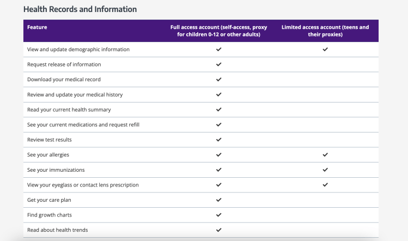Screen dimensions: 408x241
Task: Click the Limited access checkmark for demographic information
Action: pyautogui.click(x=325, y=49)
